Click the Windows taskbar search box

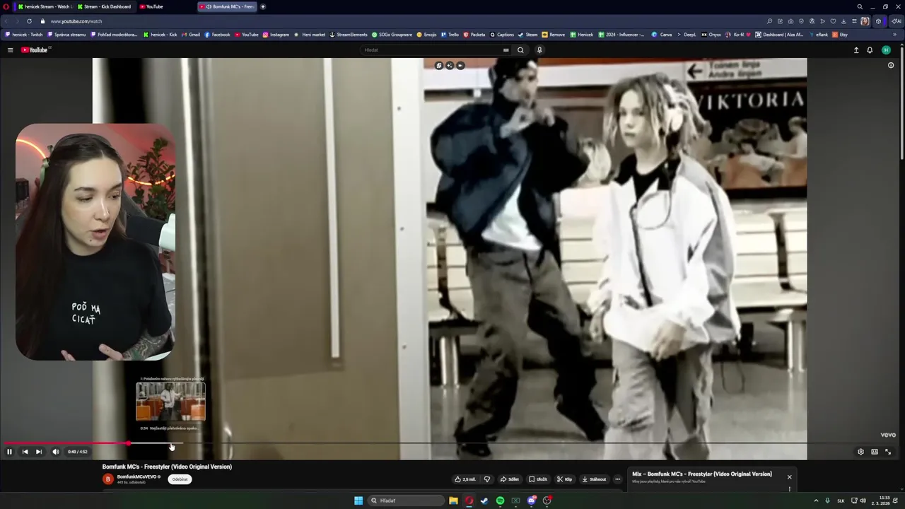[406, 501]
